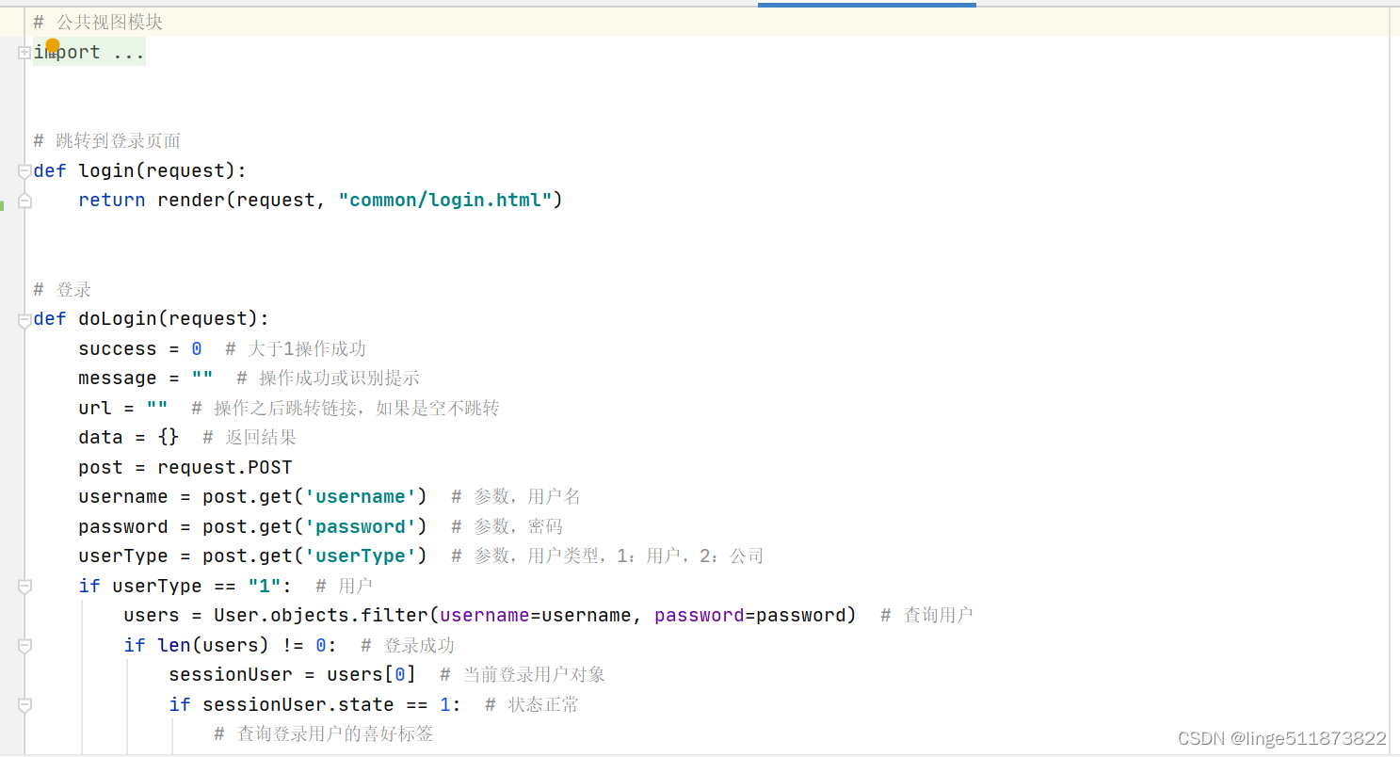Place cursor on "login" function name

coord(106,170)
